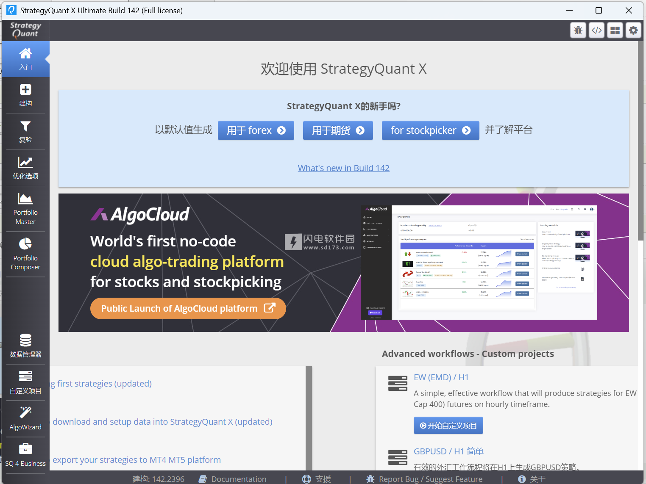Click the 用于 forex button

(256, 130)
